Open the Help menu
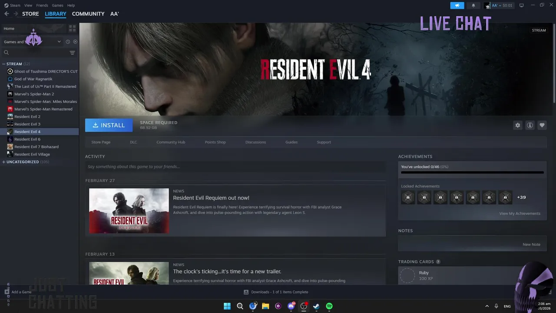 [71, 5]
